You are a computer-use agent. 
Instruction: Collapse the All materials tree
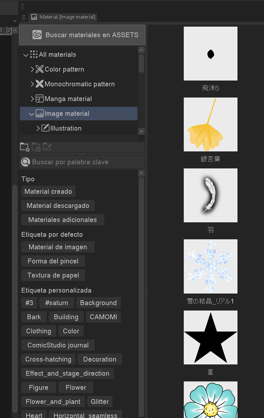tap(26, 55)
